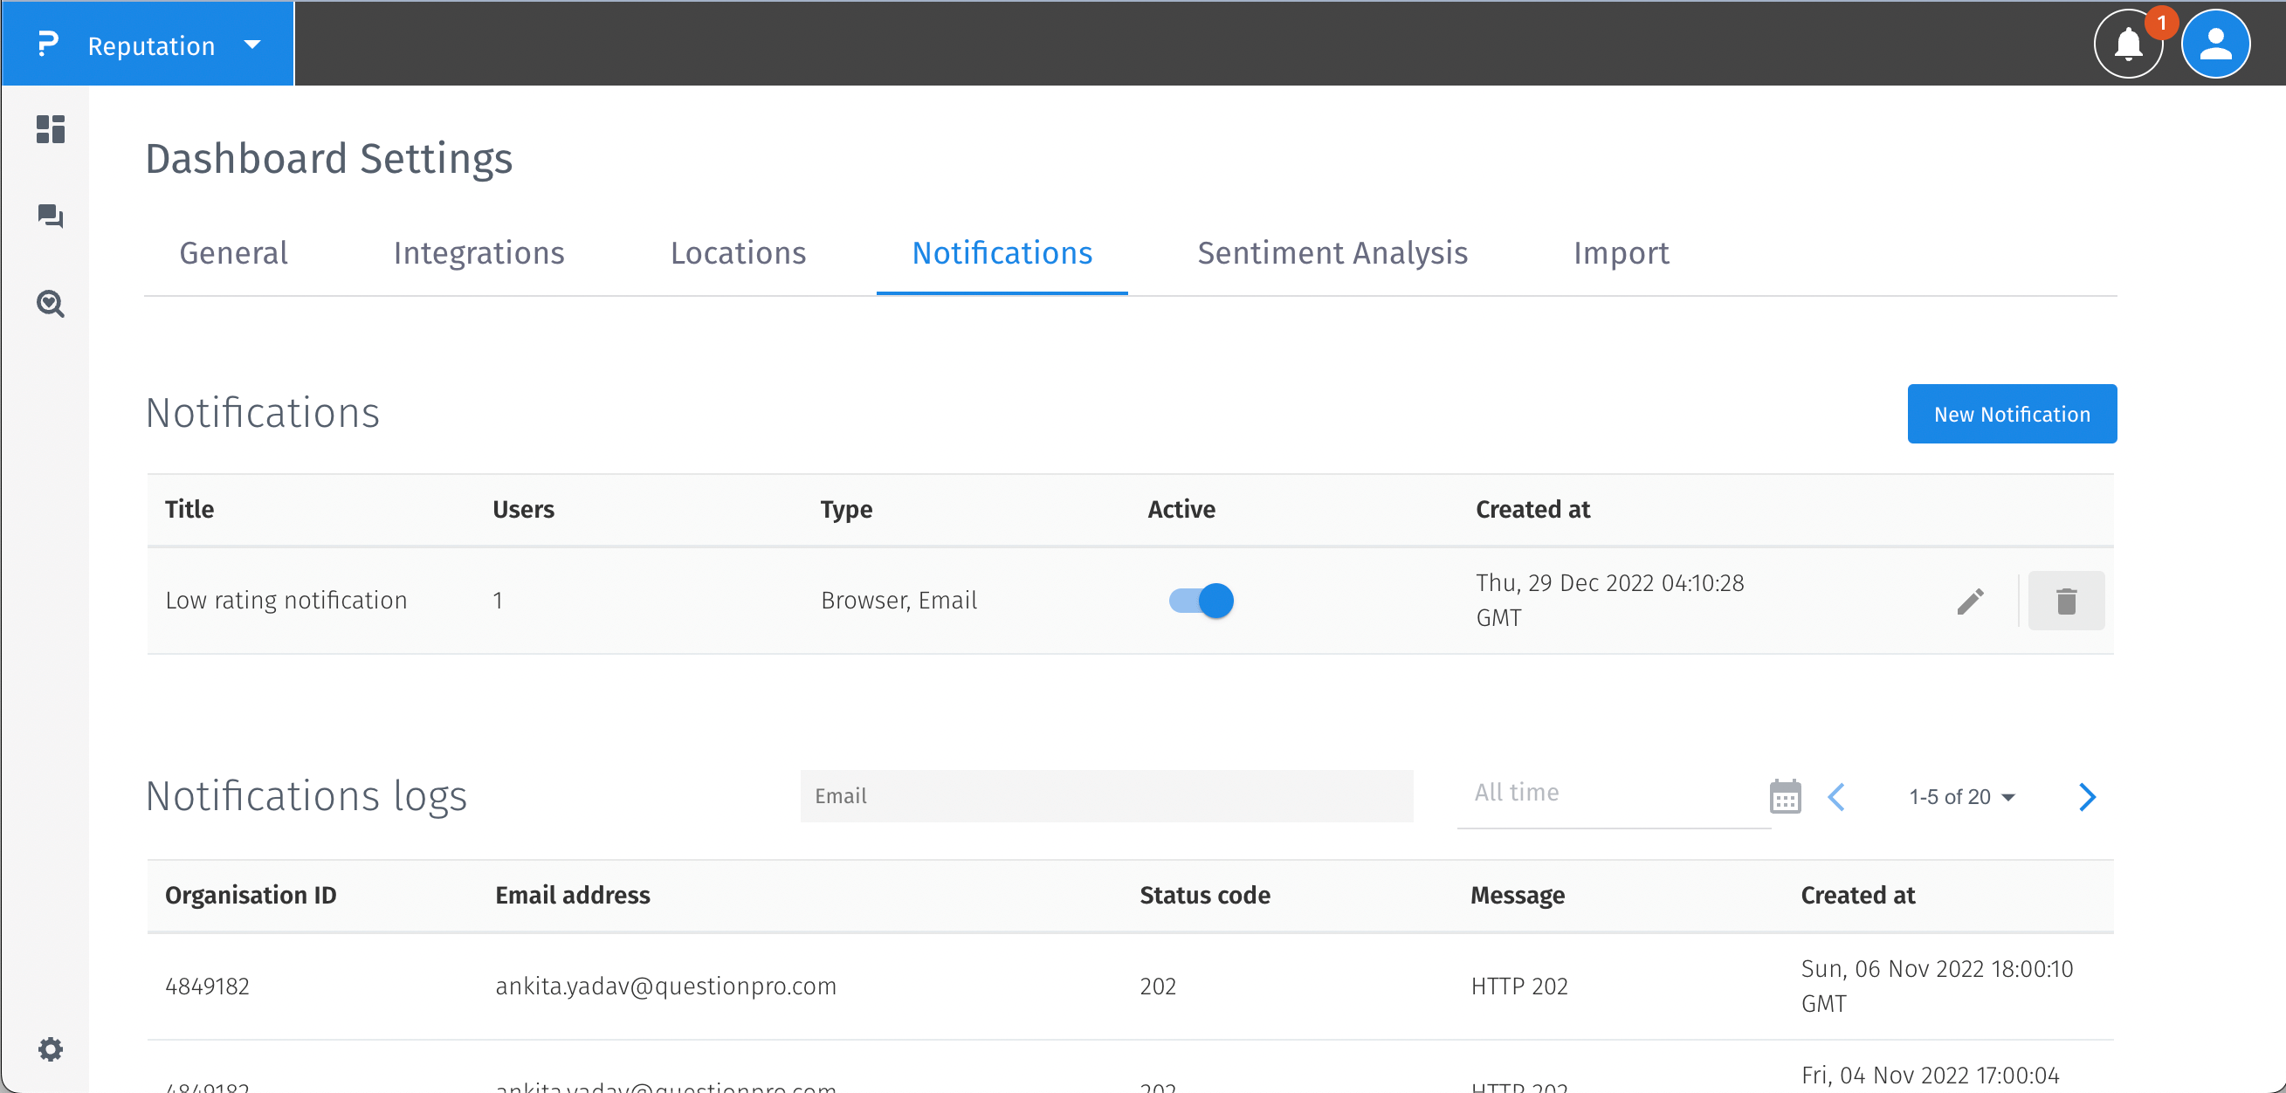Image resolution: width=2286 pixels, height=1093 pixels.
Task: Edit Low rating notification with pencil icon
Action: pos(1970,601)
